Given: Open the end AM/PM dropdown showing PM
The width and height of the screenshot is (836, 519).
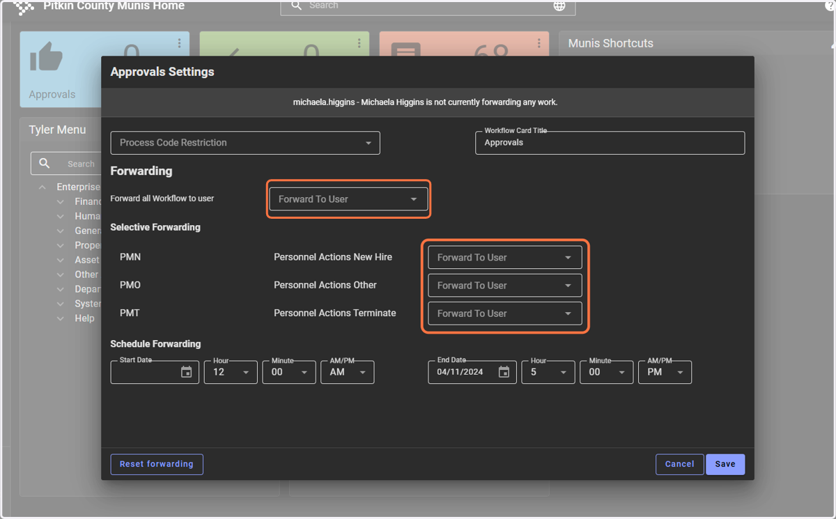Looking at the screenshot, I should [665, 372].
